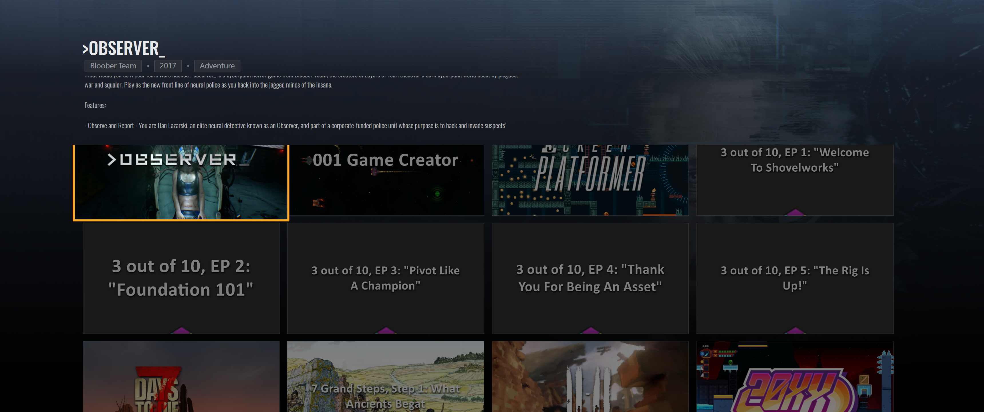
Task: Click the Adventure genre tag
Action: point(217,66)
